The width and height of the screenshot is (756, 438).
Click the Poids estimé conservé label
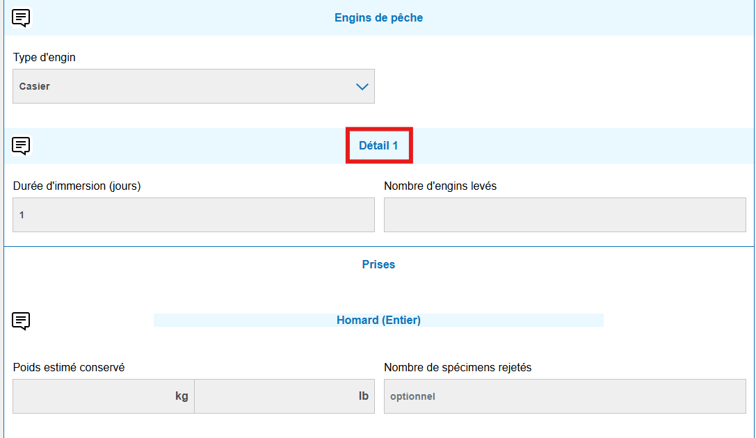tap(69, 368)
